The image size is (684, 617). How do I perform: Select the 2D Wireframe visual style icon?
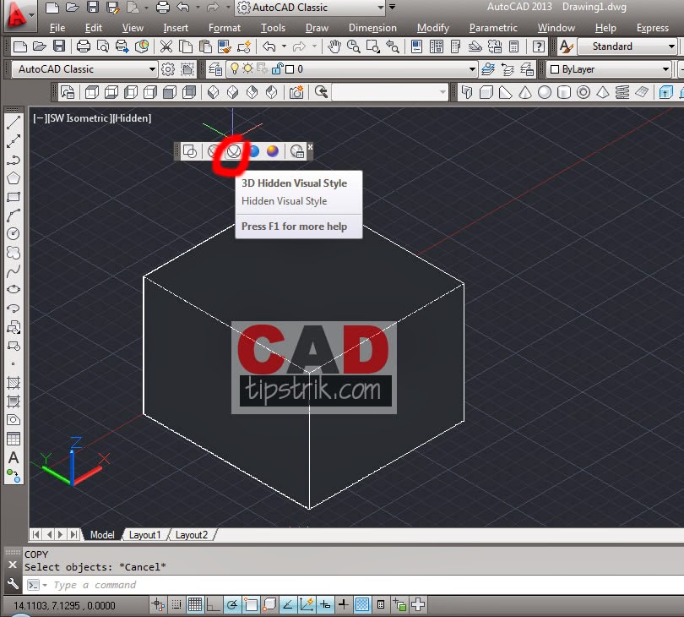tap(191, 151)
